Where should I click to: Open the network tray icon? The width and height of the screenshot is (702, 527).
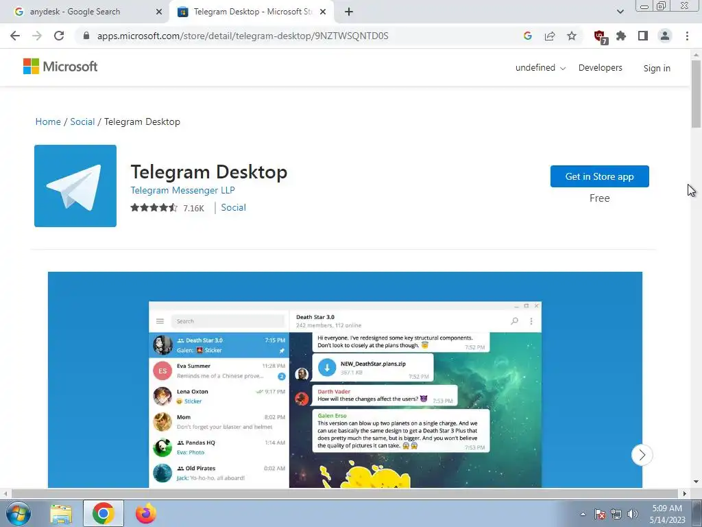click(616, 514)
